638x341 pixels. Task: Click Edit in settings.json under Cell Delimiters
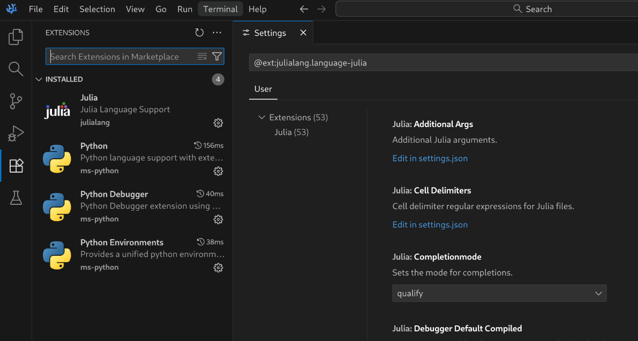point(430,225)
